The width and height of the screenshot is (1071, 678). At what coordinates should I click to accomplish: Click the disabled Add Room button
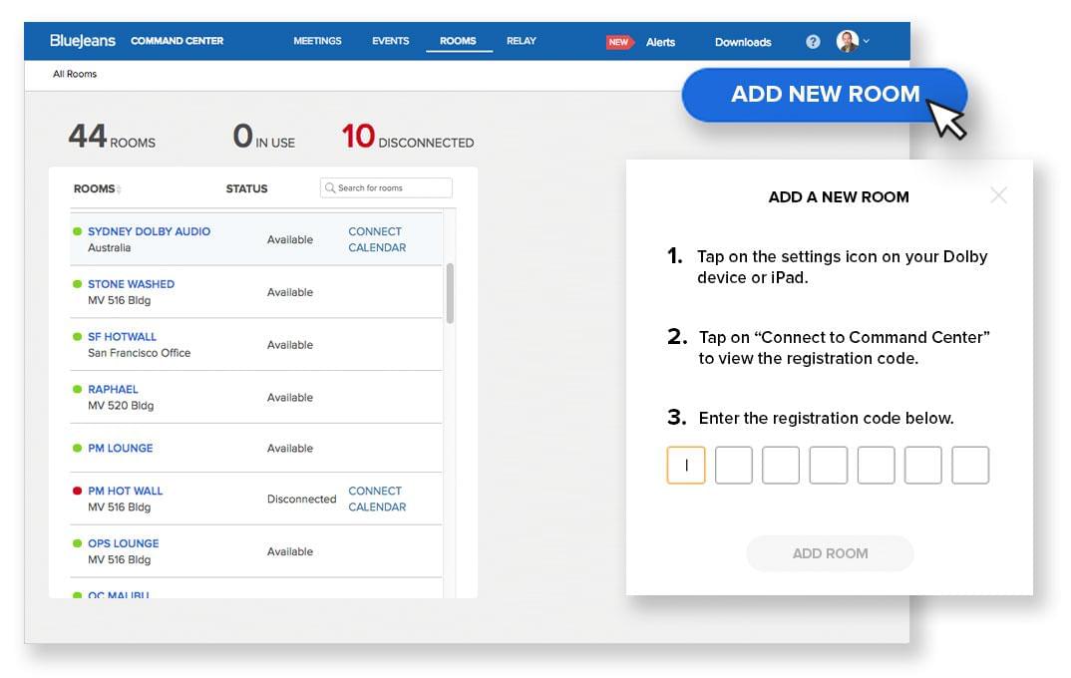pyautogui.click(x=830, y=553)
